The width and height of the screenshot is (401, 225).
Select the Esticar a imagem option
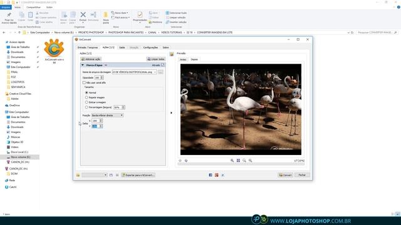(x=86, y=102)
